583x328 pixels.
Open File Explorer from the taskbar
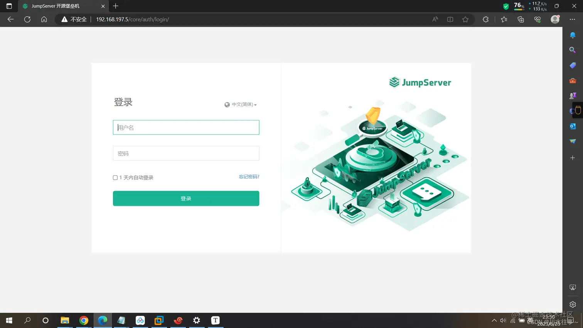coord(65,320)
